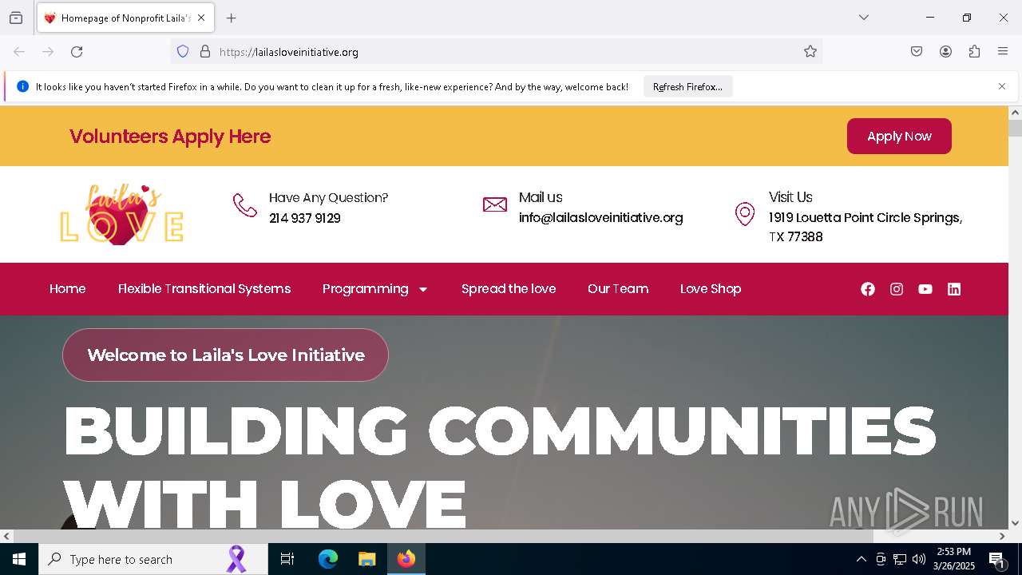This screenshot has height=575, width=1022.
Task: Select the Homepage of Nonprofit Laila's tab
Action: pos(125,18)
